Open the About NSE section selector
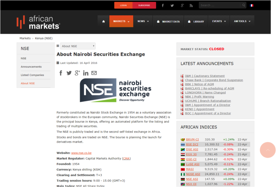Screen dimensions: 278x187 coord(78,46)
